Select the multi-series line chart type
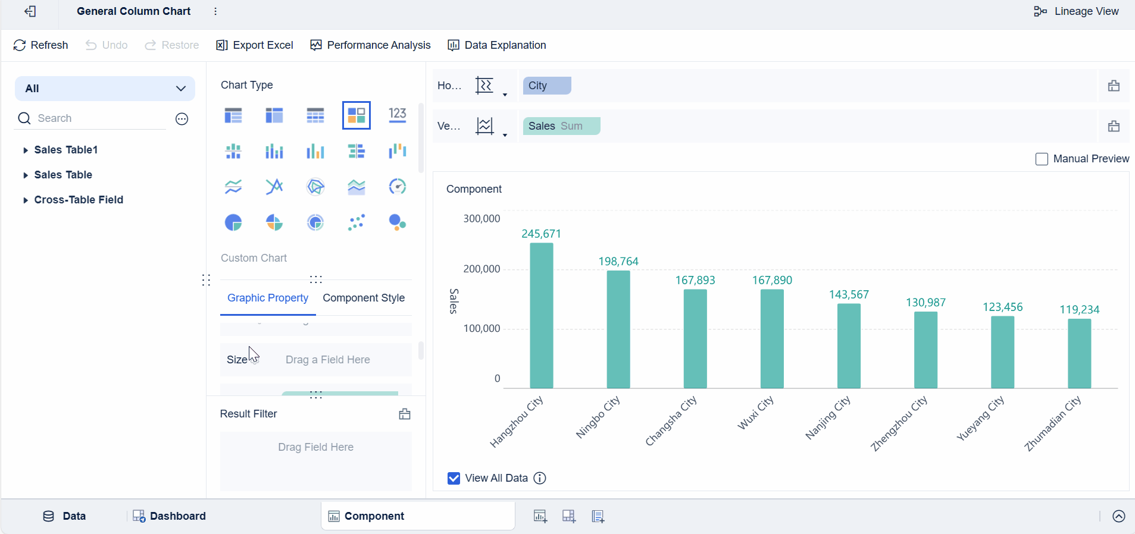Image resolution: width=1135 pixels, height=534 pixels. click(x=274, y=187)
